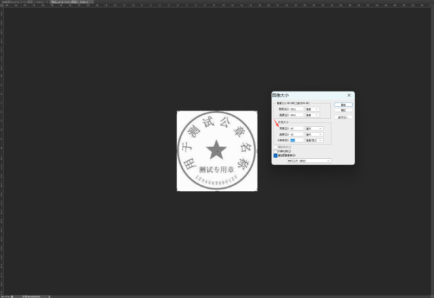Close the 图像大小 dialog with the X
434x298 pixels.
point(349,95)
